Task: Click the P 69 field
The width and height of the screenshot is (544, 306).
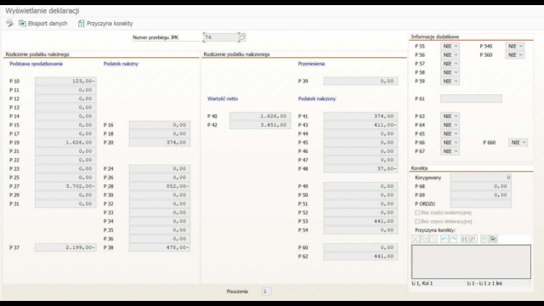Action: click(481, 195)
